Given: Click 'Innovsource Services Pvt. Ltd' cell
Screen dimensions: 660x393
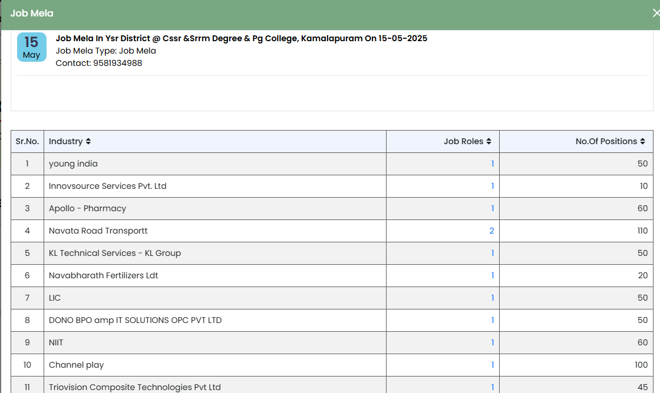Looking at the screenshot, I should pyautogui.click(x=215, y=186).
